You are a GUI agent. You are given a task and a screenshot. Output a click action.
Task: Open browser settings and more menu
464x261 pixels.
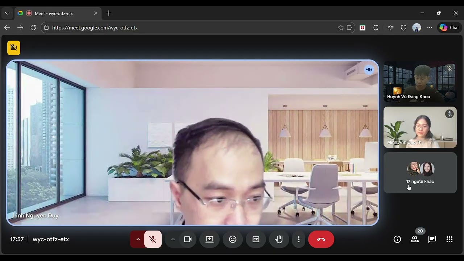tap(430, 28)
